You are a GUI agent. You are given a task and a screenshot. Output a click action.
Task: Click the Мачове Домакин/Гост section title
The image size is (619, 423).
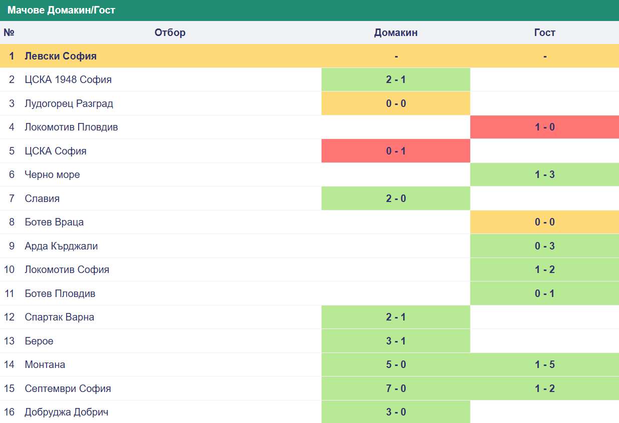[x=62, y=10]
